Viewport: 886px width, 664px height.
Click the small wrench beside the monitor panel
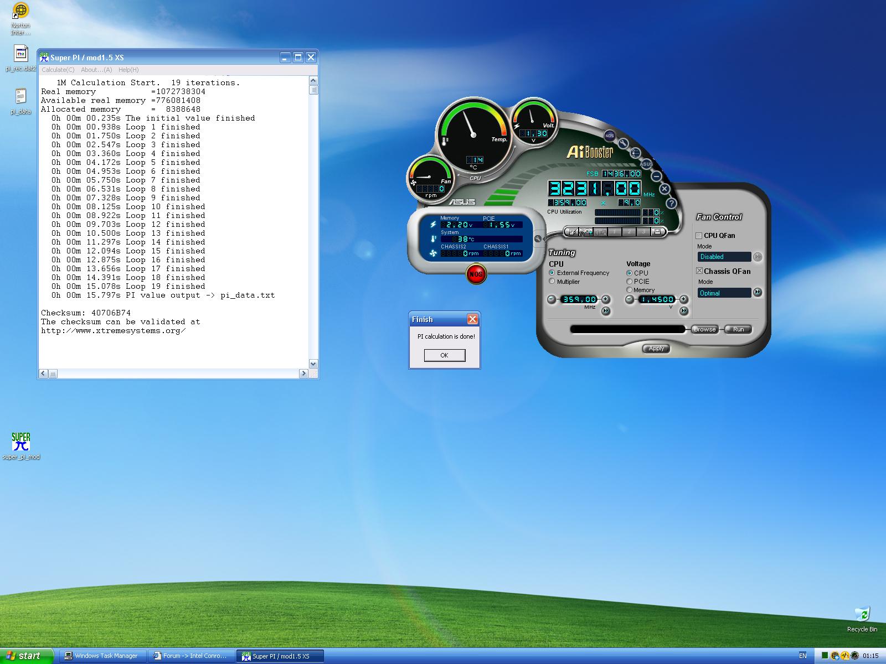(x=537, y=239)
